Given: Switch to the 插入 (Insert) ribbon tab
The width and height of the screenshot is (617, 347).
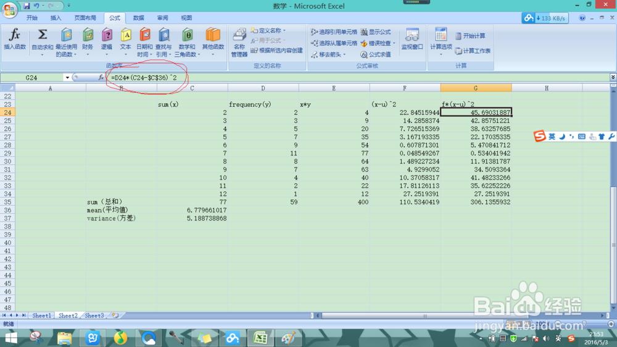Looking at the screenshot, I should pyautogui.click(x=56, y=18).
